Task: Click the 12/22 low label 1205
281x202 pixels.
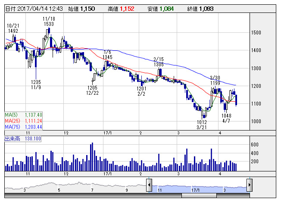Action: (91, 87)
